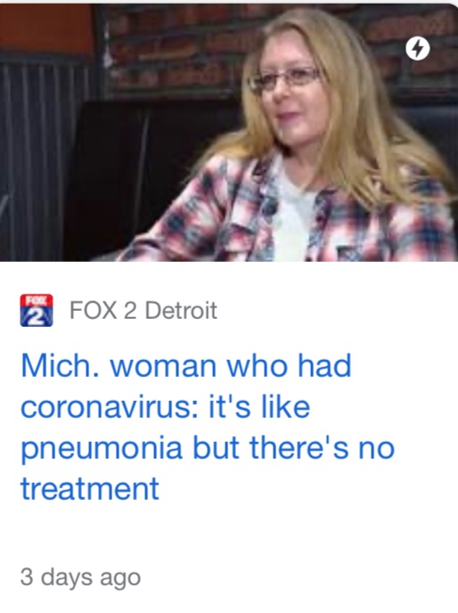Click the word 'pneumonia' in the headline
Image resolution: width=458 pixels, height=613 pixels.
click(102, 450)
